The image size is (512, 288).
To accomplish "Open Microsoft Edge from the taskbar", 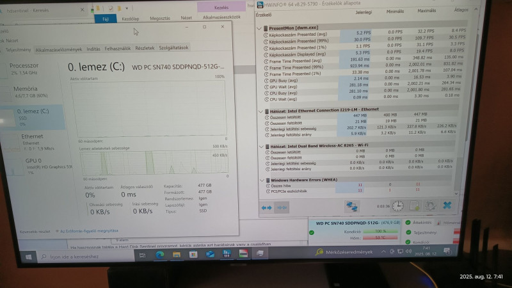I will pyautogui.click(x=159, y=254).
